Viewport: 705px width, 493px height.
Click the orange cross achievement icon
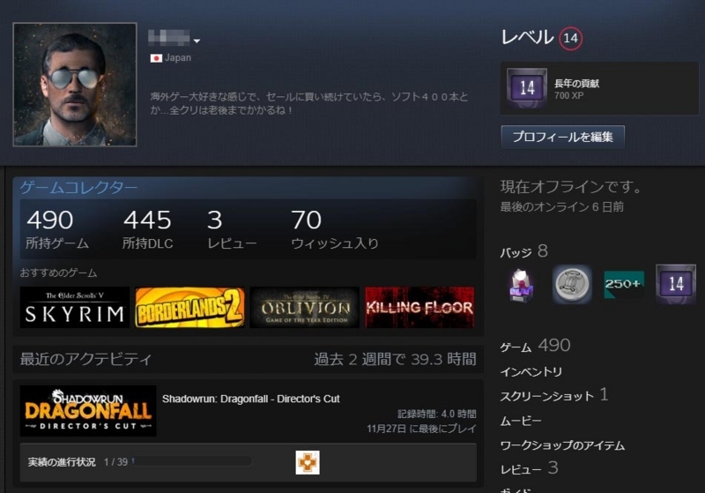click(x=308, y=462)
